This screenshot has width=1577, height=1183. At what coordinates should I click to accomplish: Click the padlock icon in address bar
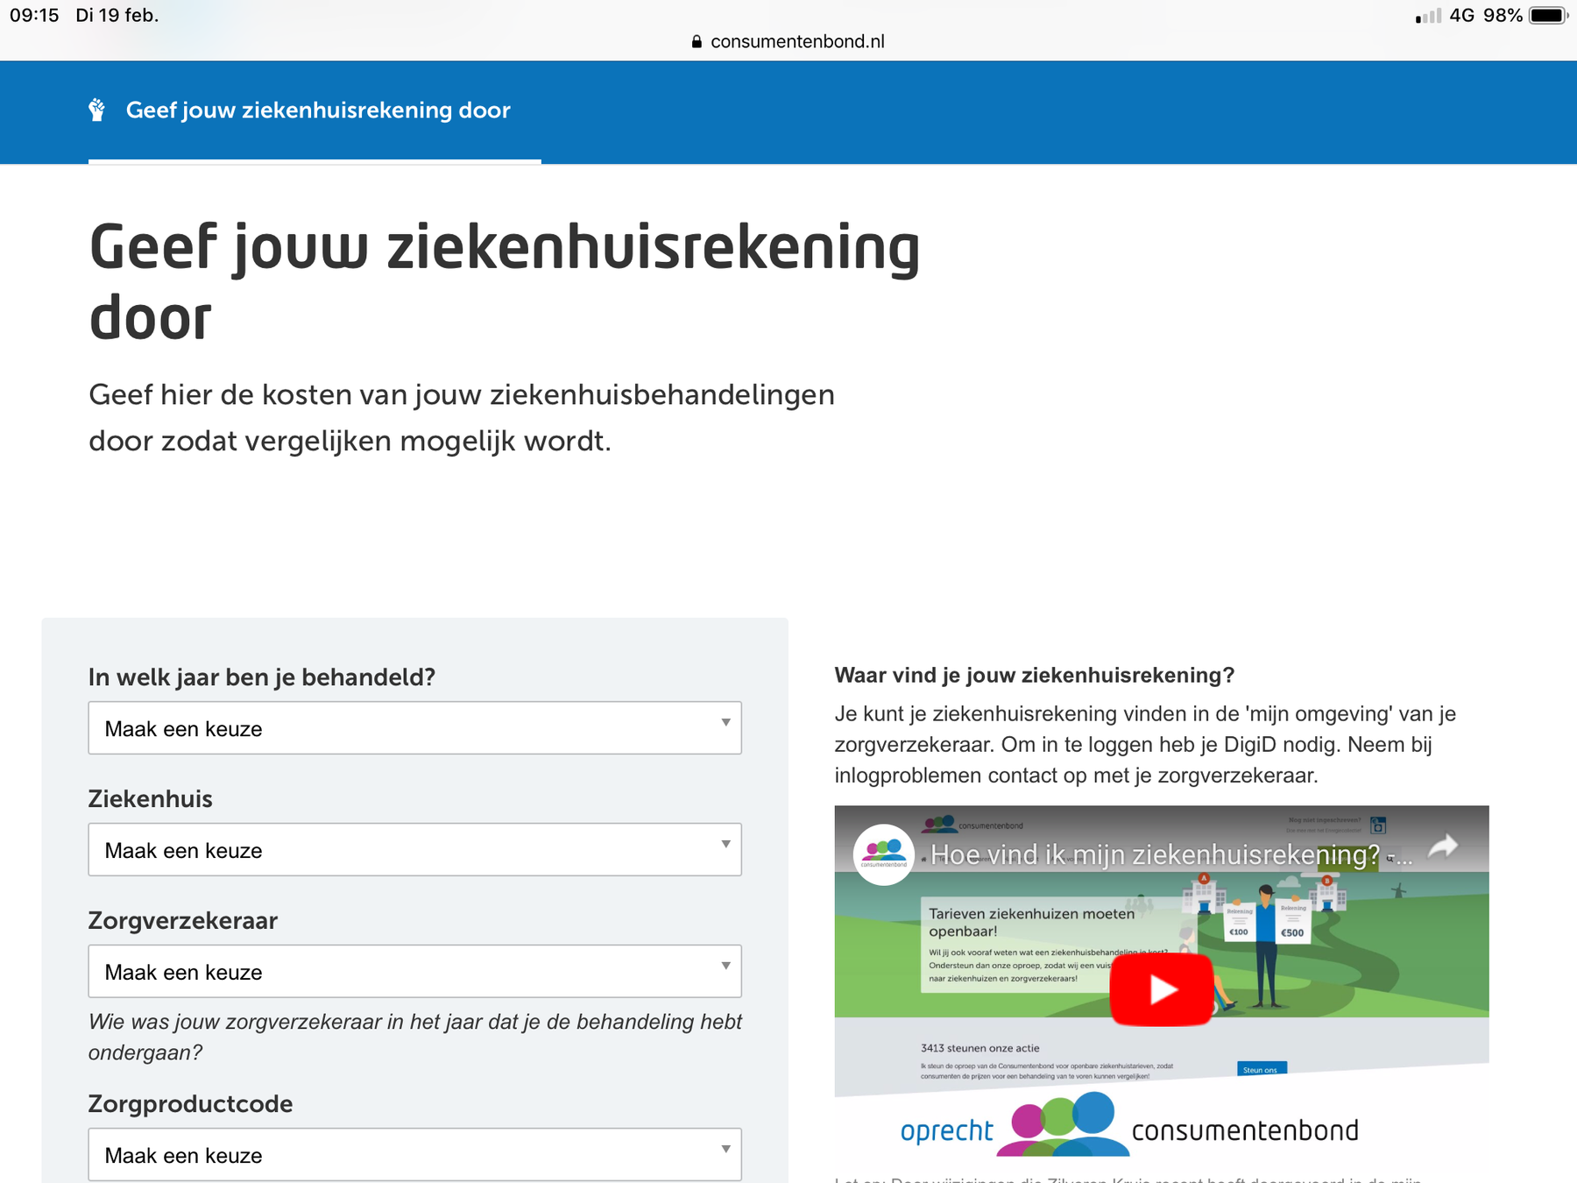coord(697,41)
